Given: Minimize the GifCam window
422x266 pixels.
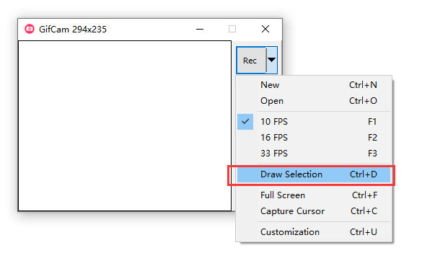Looking at the screenshot, I should (x=200, y=29).
